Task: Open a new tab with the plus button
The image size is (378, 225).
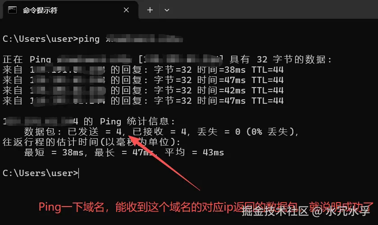Action: pos(150,10)
